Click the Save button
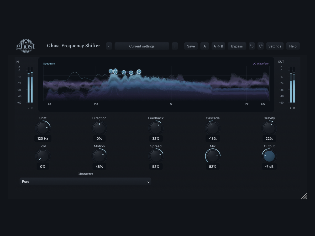 [191, 46]
